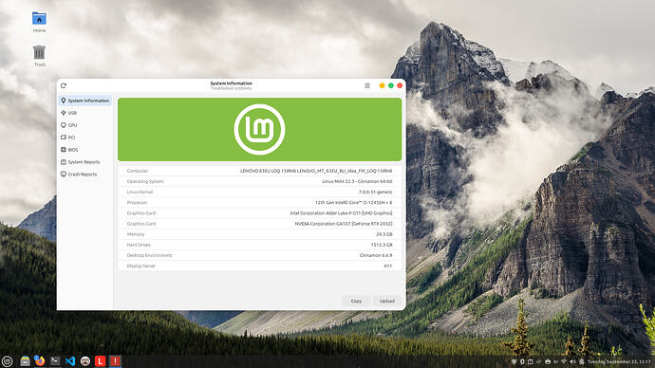Click the NVIDIA GA107 GeForce RTX graphics value
Image resolution: width=655 pixels, height=368 pixels.
pos(344,224)
